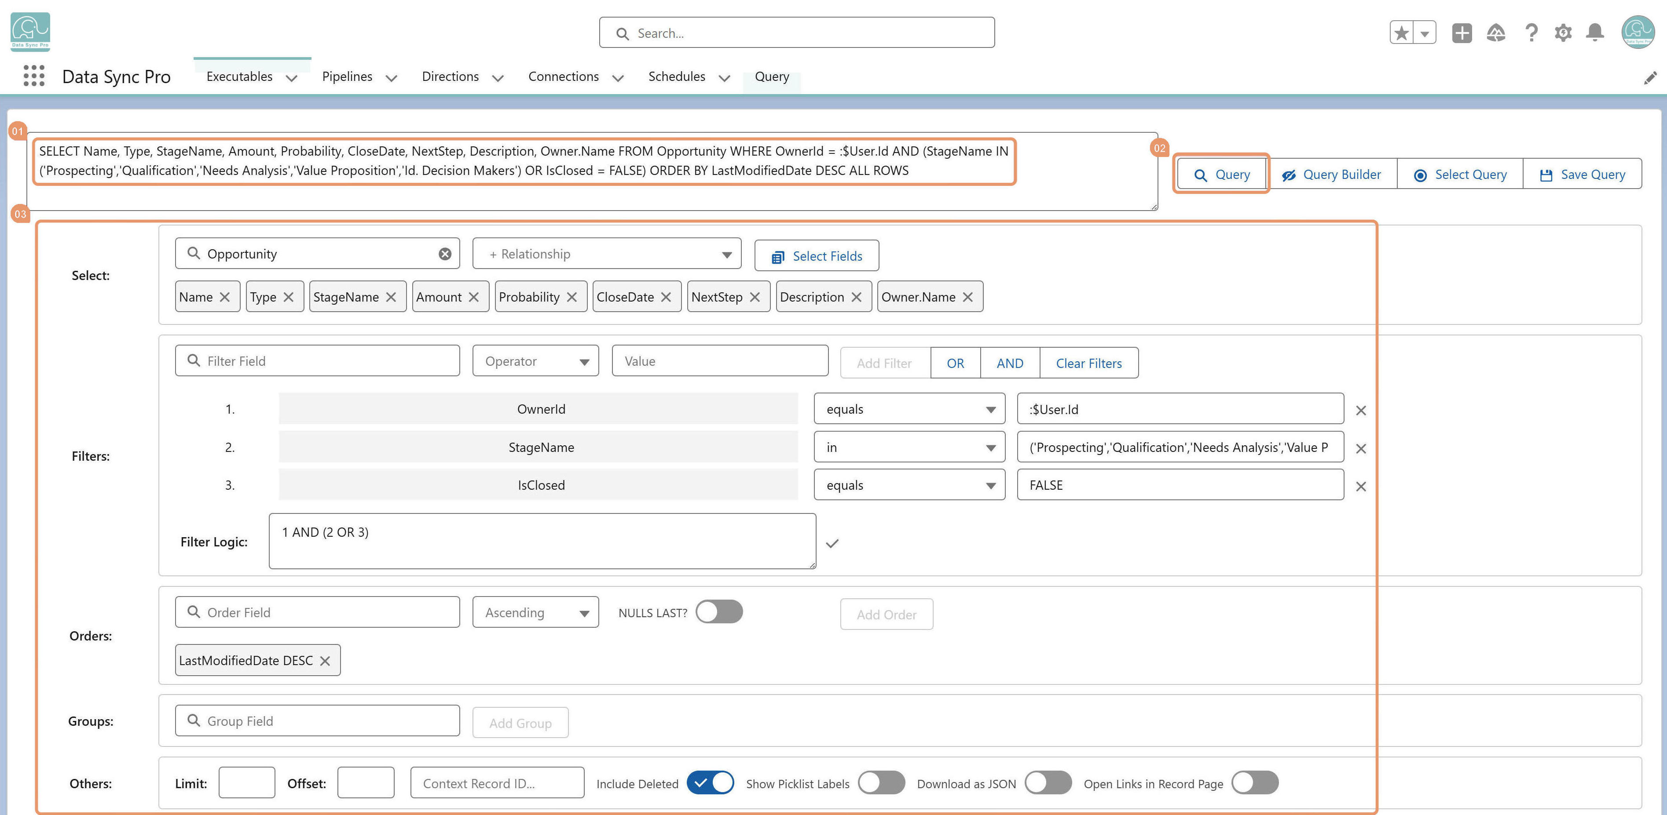Open the notifications bell icon
Image resolution: width=1667 pixels, height=815 pixels.
click(1595, 33)
